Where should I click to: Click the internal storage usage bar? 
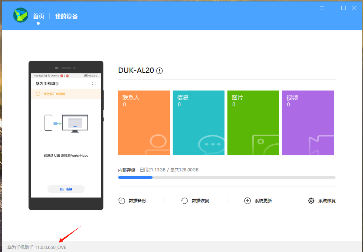click(227, 178)
